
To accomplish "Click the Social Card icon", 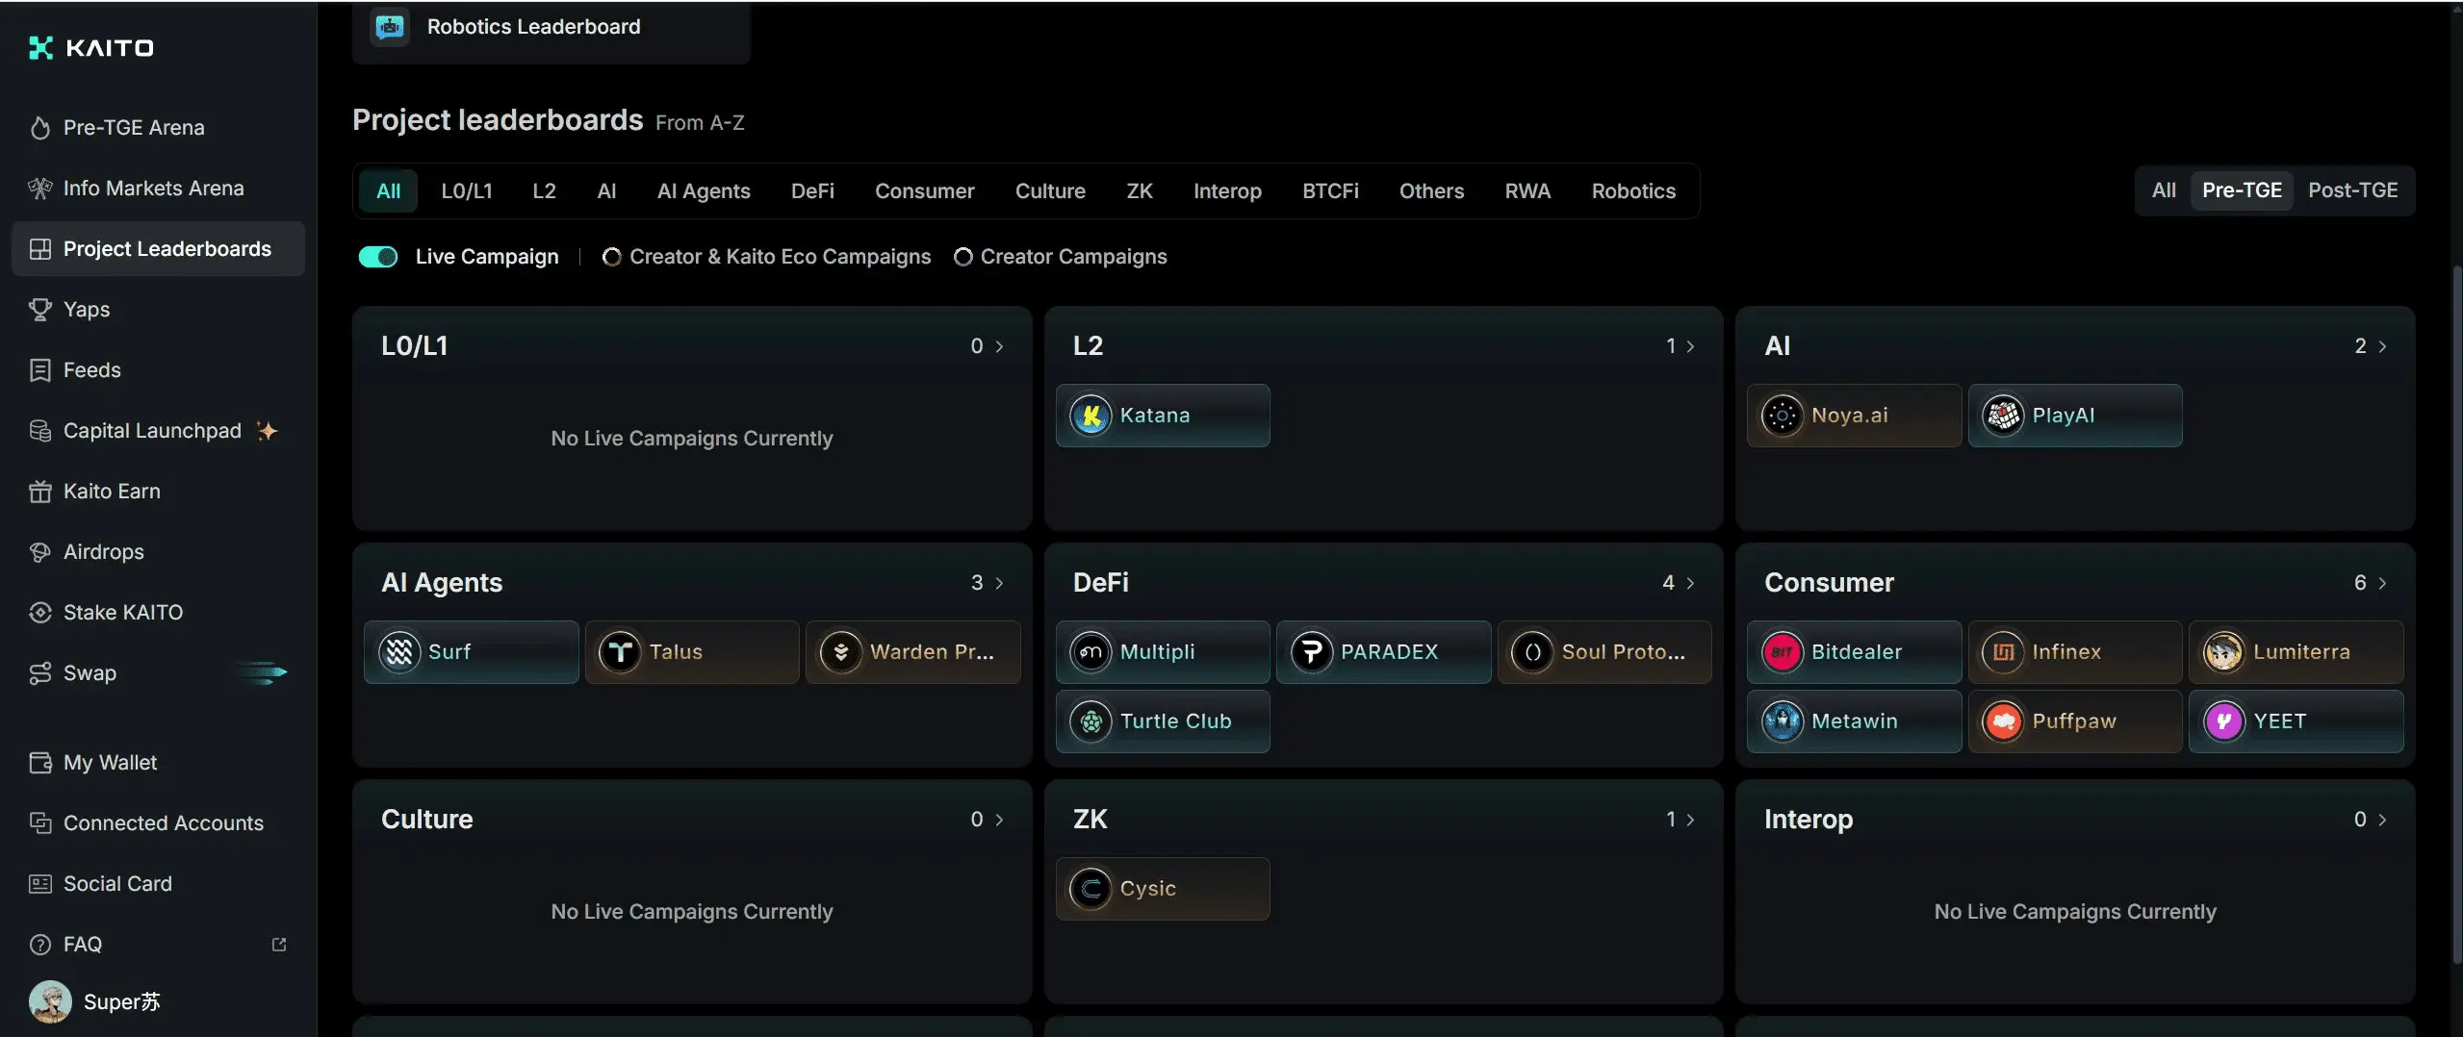I will [x=39, y=884].
